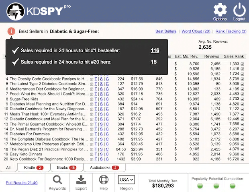Click calendar icon for Keto Cookbook For Beginners

(92, 159)
